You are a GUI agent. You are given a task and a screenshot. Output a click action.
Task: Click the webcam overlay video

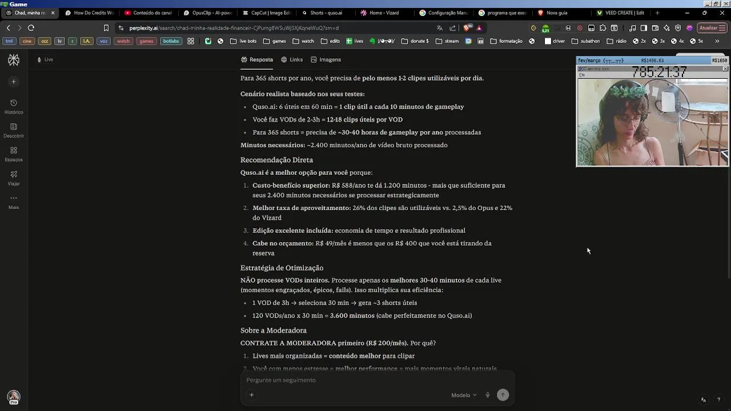click(x=652, y=122)
